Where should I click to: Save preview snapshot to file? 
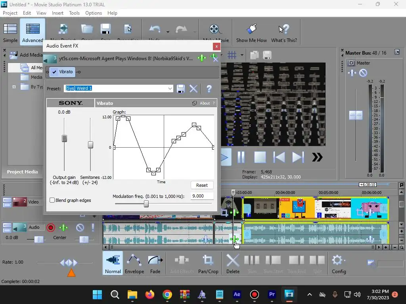click(267, 55)
